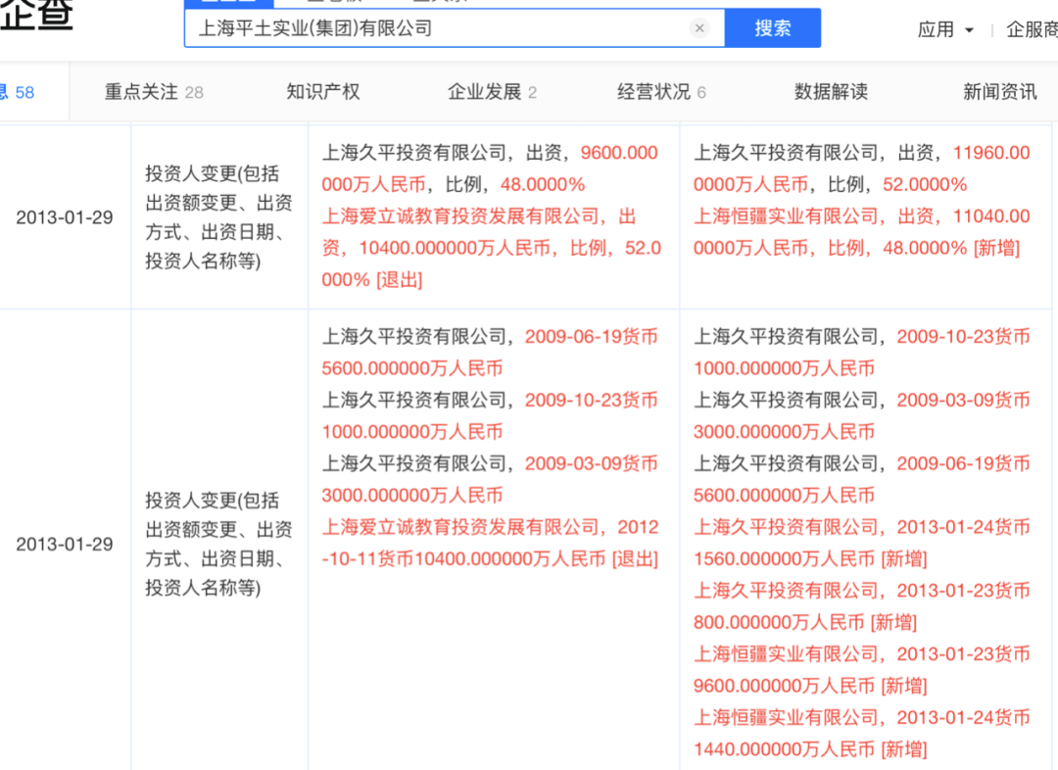This screenshot has width=1058, height=770.
Task: Go to the 经营状况 tab
Action: [x=661, y=92]
